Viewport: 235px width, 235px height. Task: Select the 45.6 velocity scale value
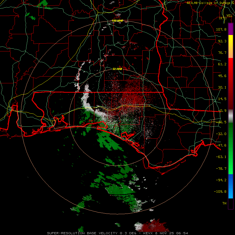pyautogui.click(x=222, y=76)
